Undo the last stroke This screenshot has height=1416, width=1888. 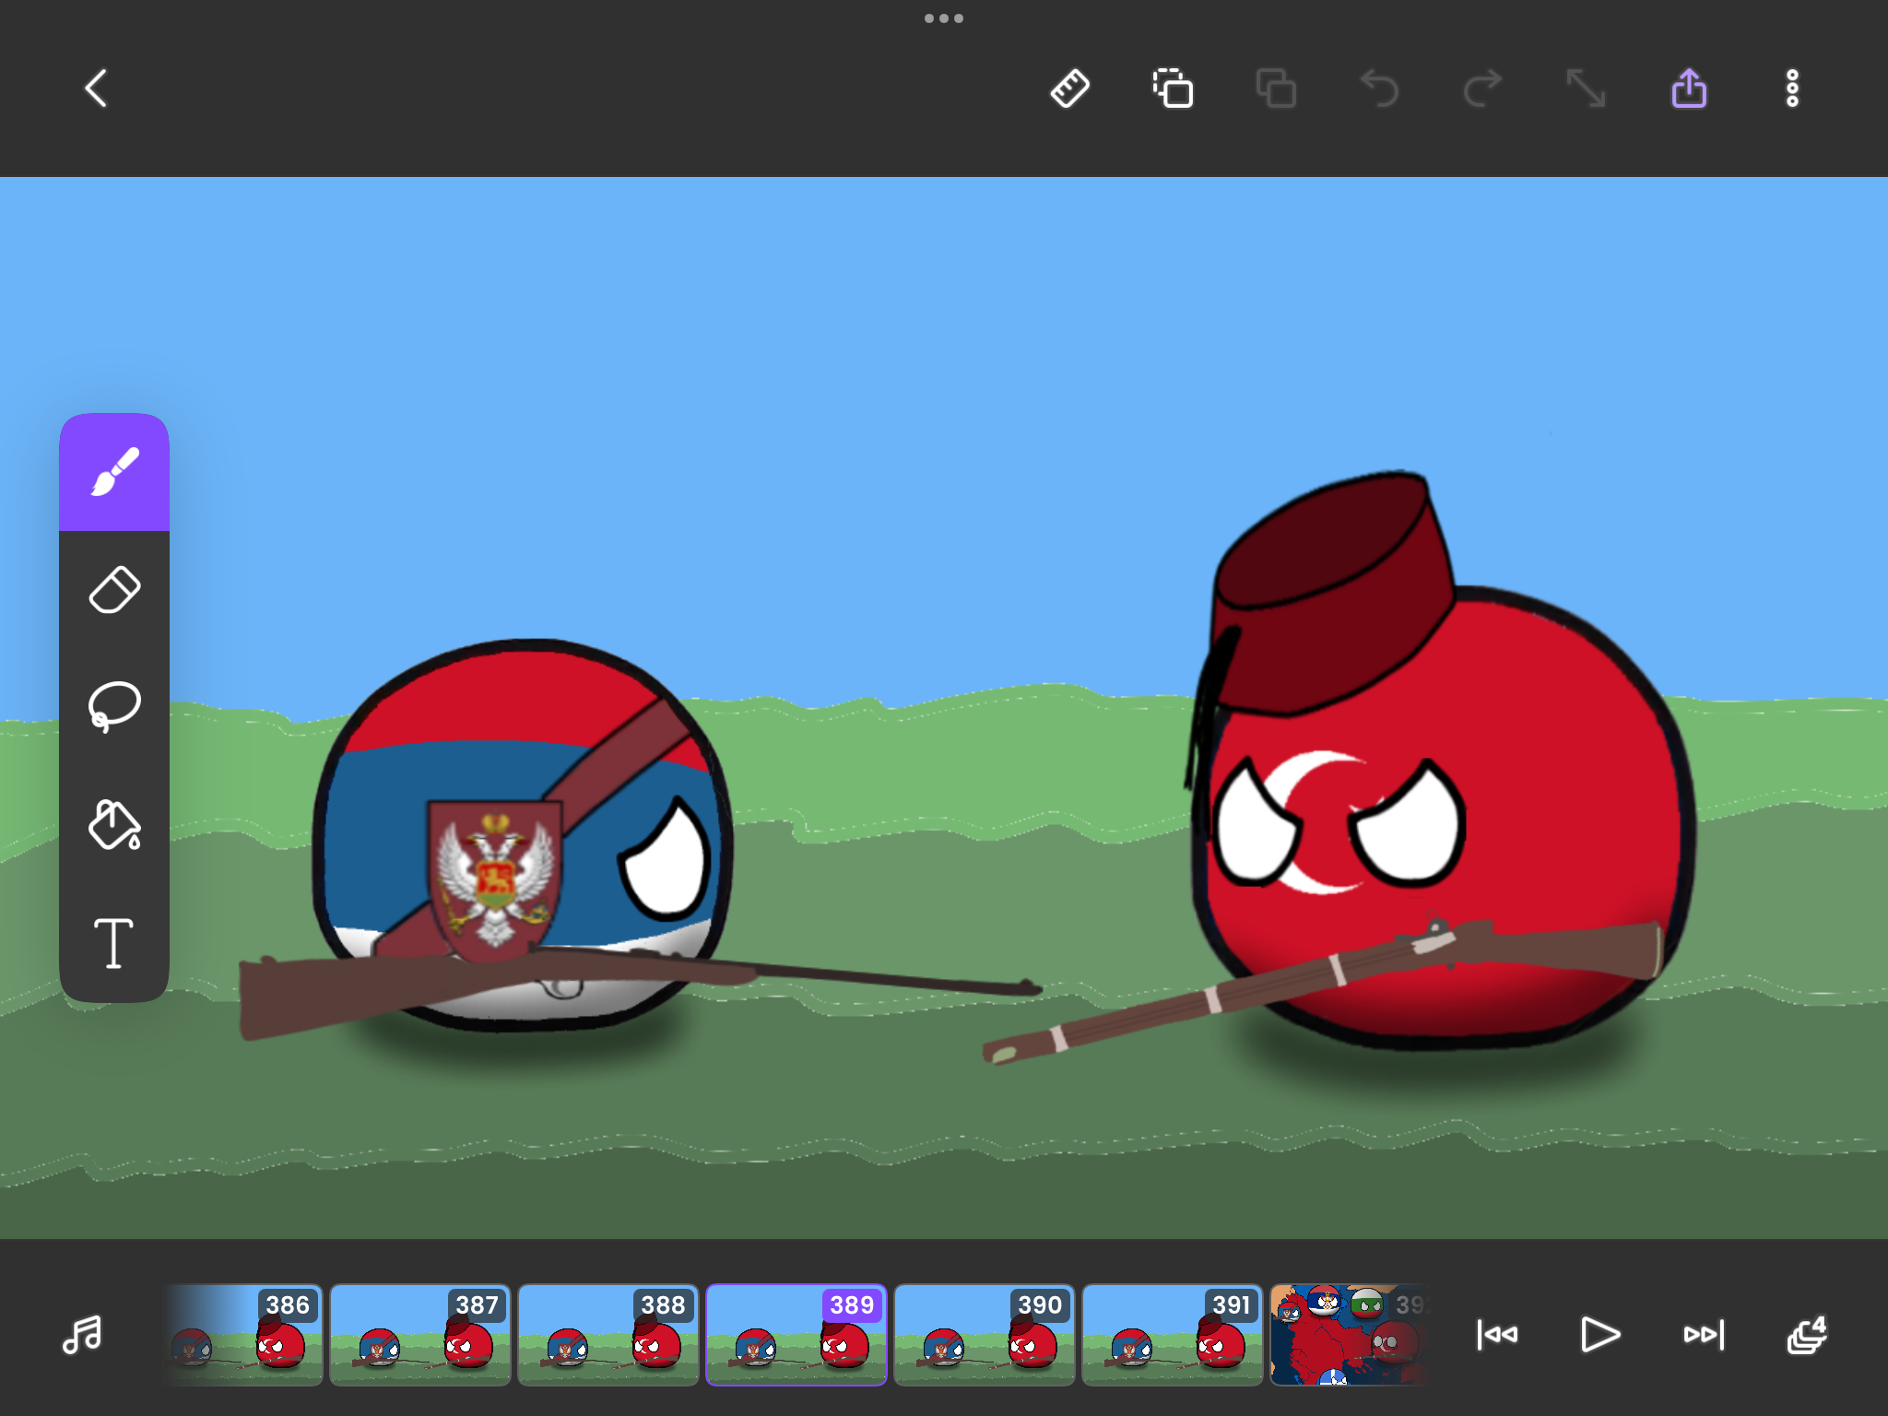[x=1378, y=88]
